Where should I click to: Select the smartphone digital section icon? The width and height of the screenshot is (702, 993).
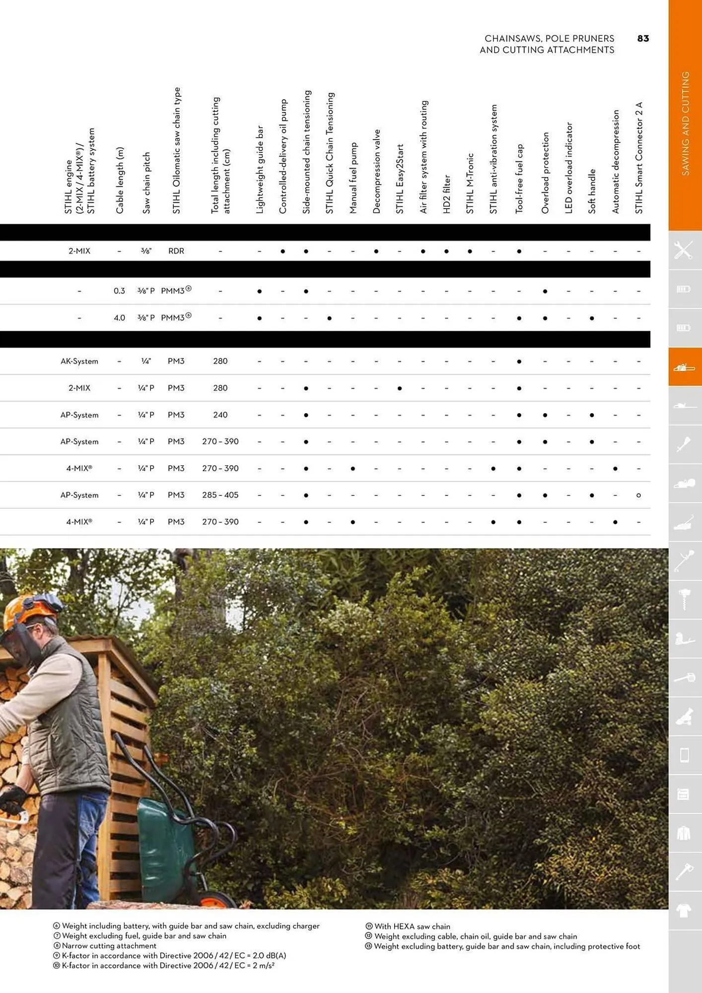(684, 755)
